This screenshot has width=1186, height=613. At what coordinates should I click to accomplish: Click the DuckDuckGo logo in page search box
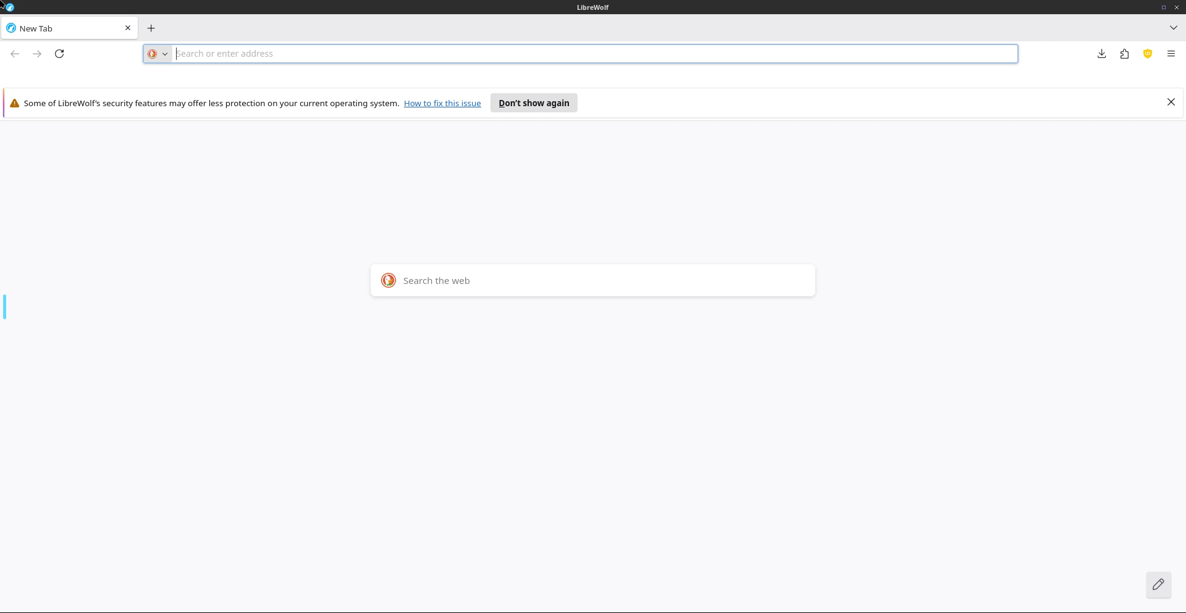[389, 280]
